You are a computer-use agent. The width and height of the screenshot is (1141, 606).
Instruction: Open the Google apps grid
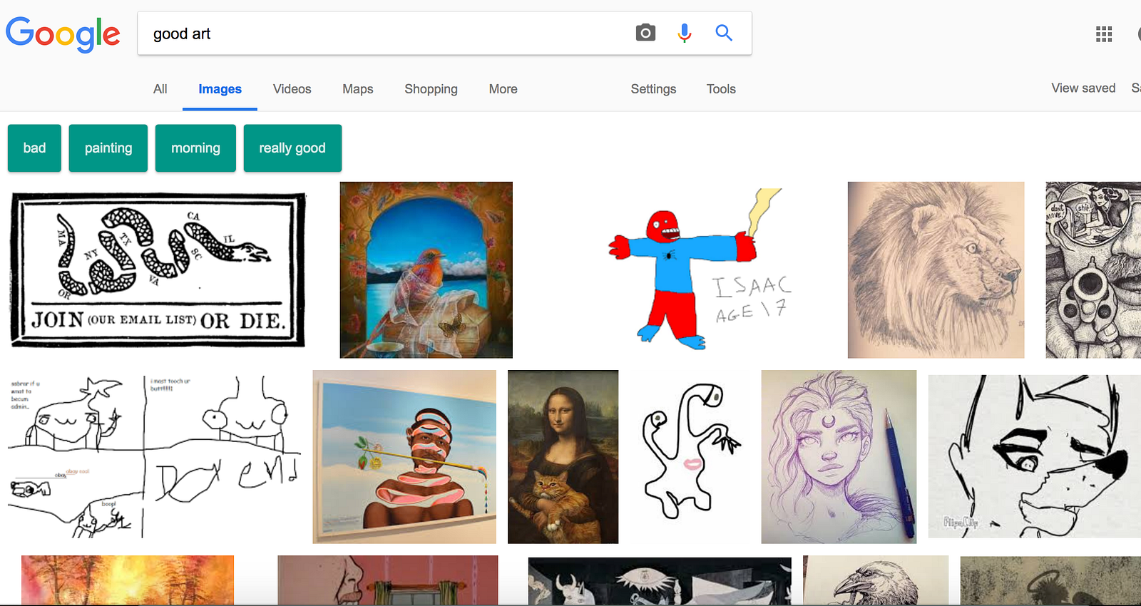[x=1104, y=34]
